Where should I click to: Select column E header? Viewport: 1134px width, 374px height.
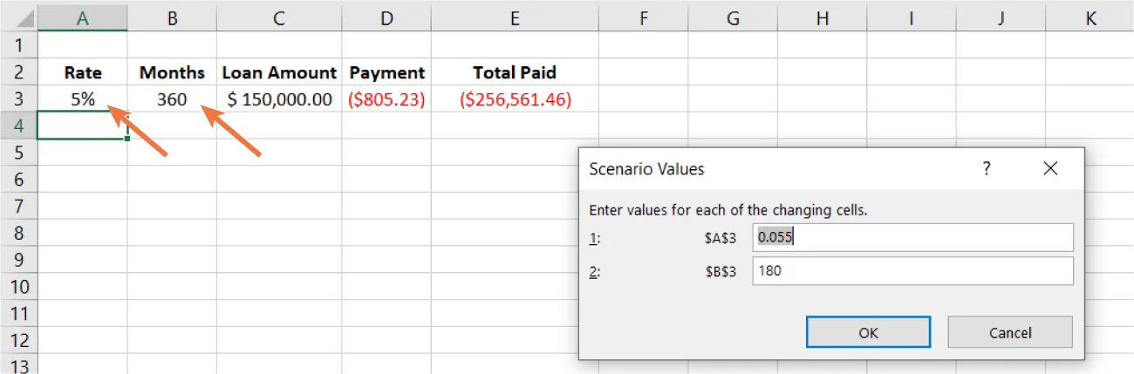pos(515,17)
